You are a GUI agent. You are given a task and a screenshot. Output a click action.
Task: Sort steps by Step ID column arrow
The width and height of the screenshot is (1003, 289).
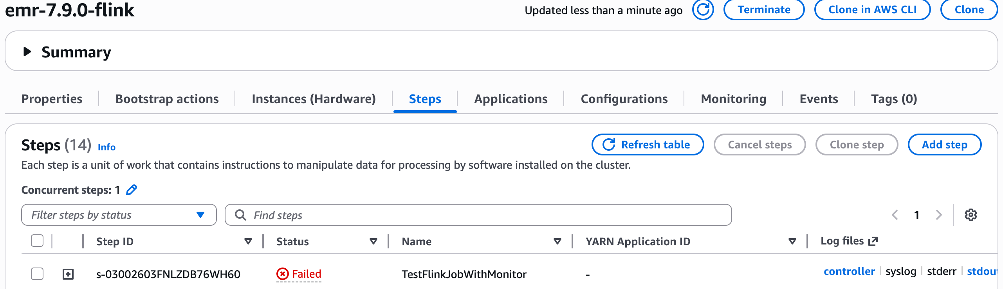click(248, 241)
